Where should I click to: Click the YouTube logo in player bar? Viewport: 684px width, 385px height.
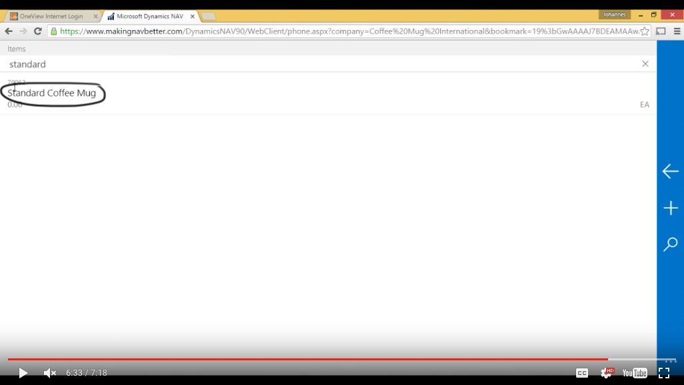click(x=635, y=373)
